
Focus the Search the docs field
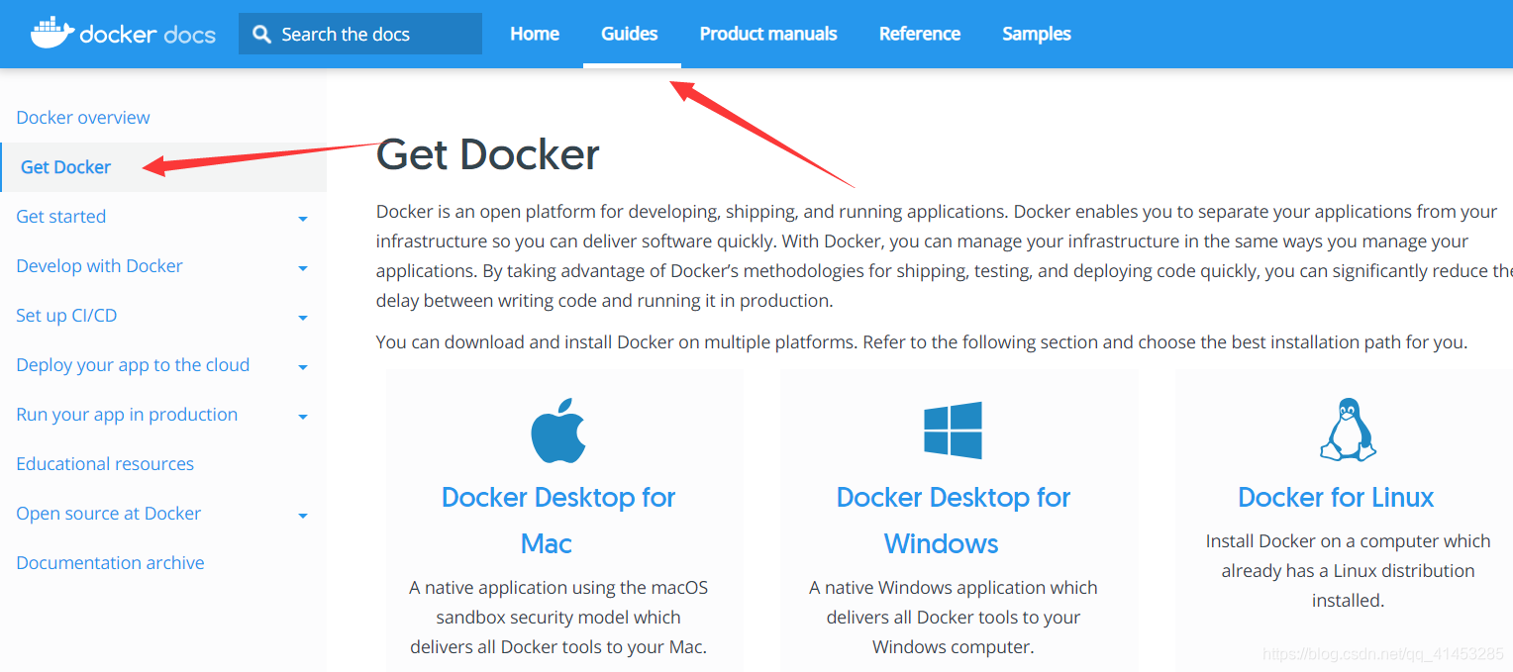[360, 34]
